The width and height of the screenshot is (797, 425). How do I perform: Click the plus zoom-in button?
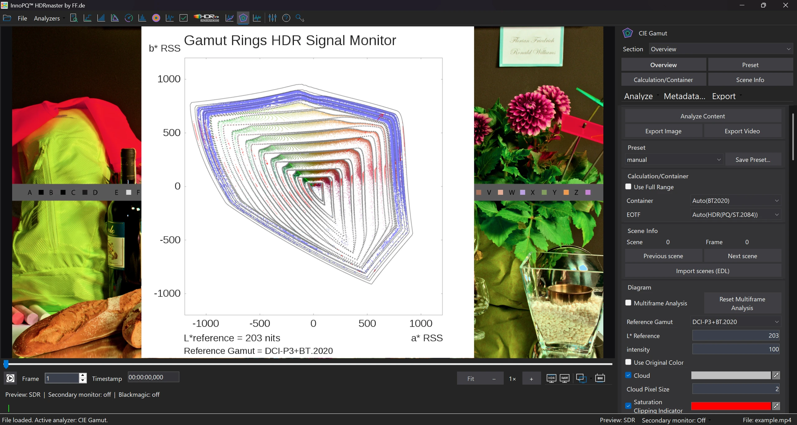531,378
